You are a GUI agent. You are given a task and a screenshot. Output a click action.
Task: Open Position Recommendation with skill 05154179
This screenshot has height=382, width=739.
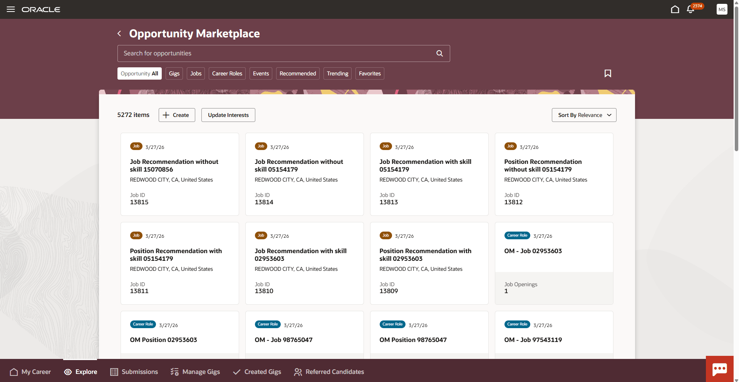tap(176, 255)
